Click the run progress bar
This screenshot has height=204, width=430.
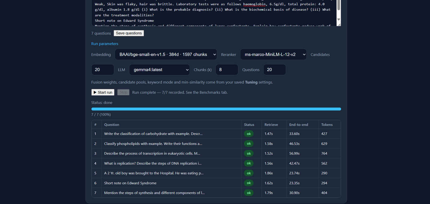pos(216,109)
